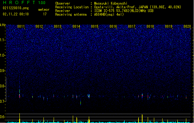Viewport: 194px width, 123px height.
Task: Click time marker 0014
Action: point(76,26)
